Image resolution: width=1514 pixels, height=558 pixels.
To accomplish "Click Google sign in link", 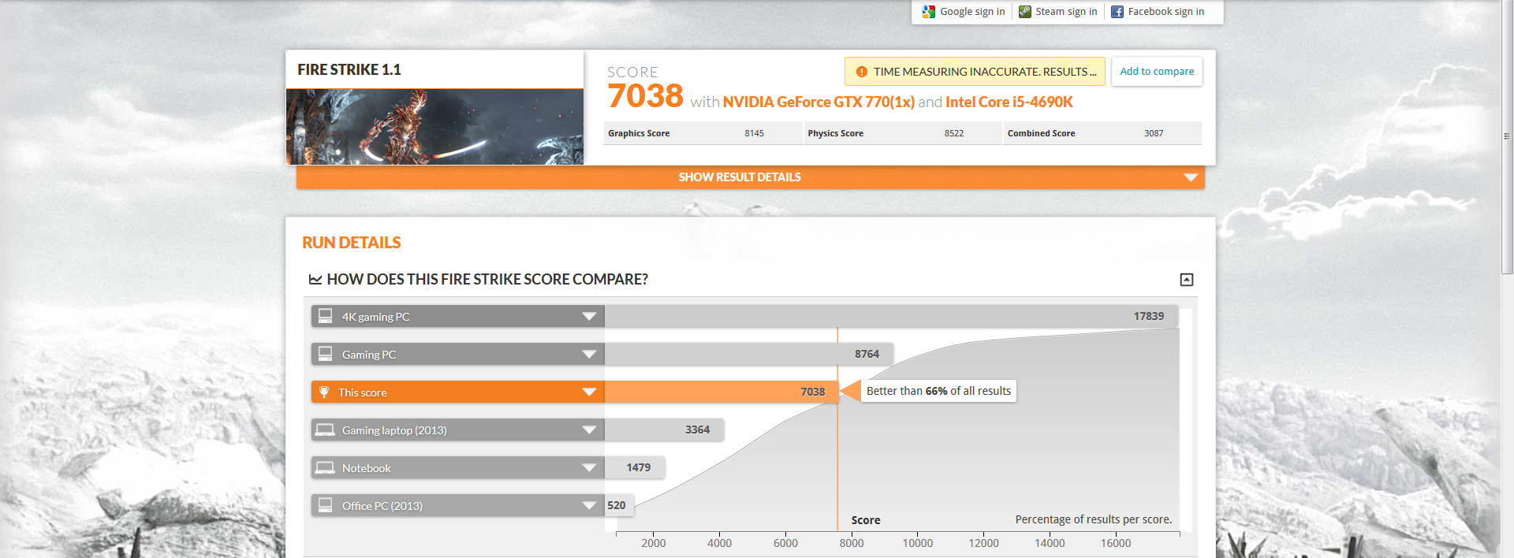I will (972, 12).
